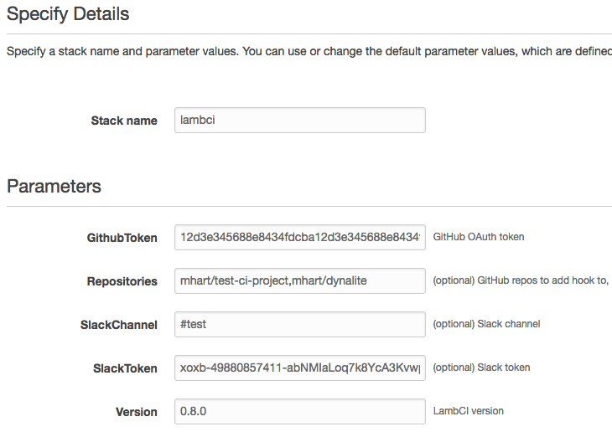Click the GitHub repos to add hook hint
This screenshot has height=437, width=612.
click(x=520, y=280)
